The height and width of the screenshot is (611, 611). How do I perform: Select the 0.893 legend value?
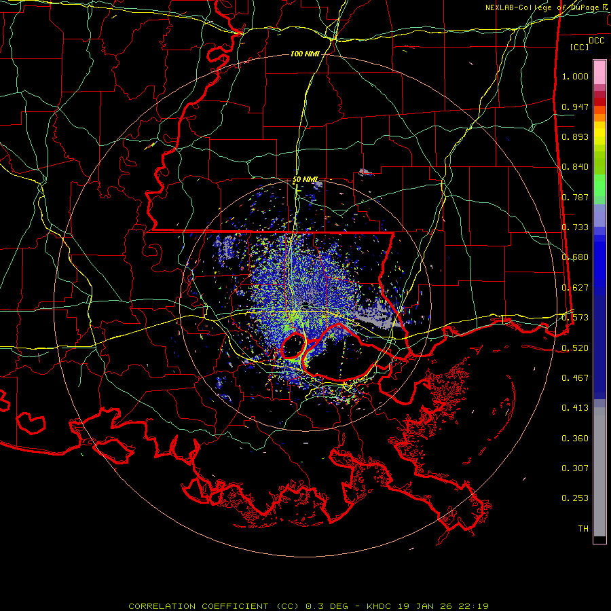tap(575, 136)
